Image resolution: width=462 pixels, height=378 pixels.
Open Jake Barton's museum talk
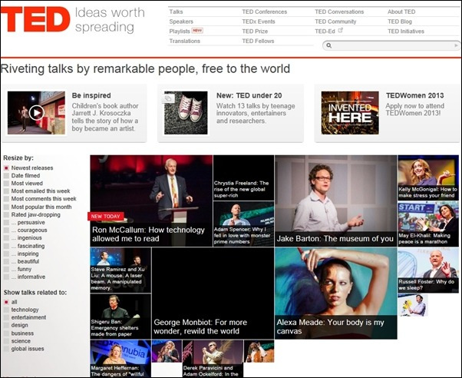pyautogui.click(x=335, y=201)
